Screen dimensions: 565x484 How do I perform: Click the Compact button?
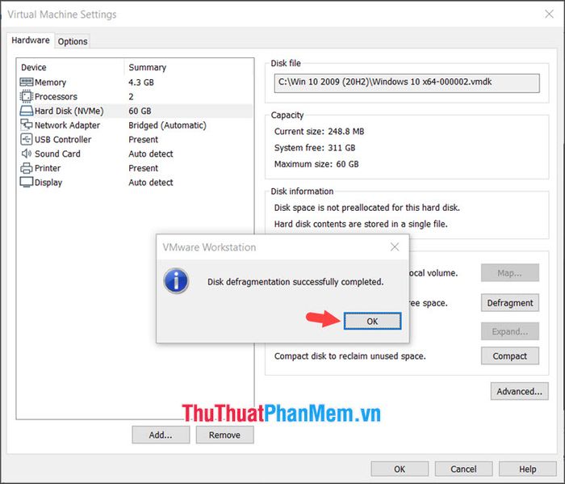coord(510,356)
